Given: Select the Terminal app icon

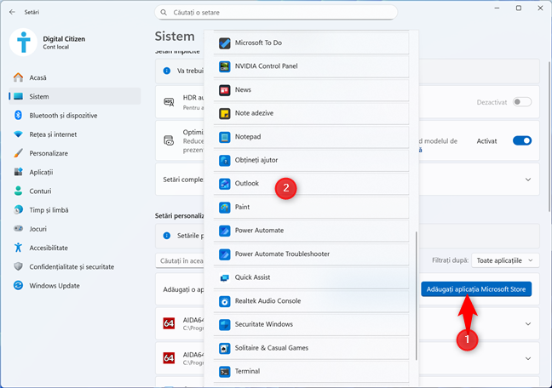Looking at the screenshot, I should 225,372.
